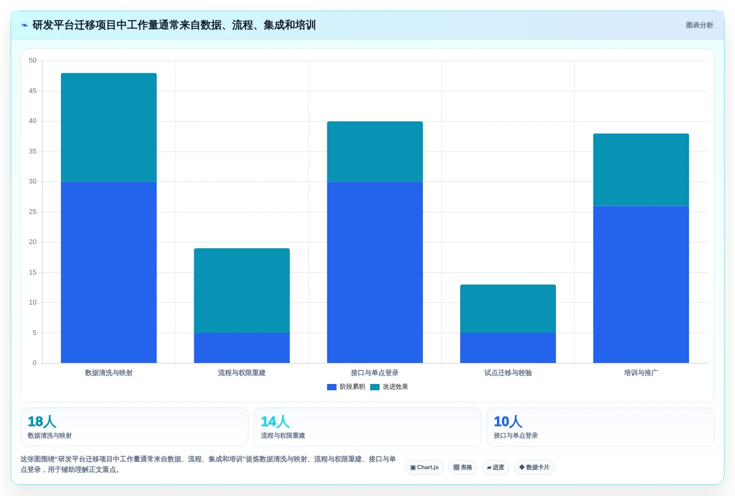Viewport: 735px width, 496px height.
Task: Click the blue 阶段累积 bar for 数据清洗与映射
Action: pos(109,272)
